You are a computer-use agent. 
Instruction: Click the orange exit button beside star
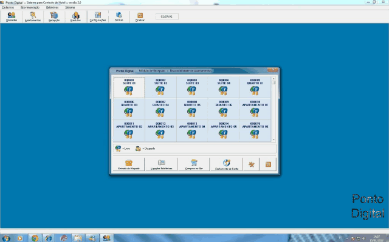[x=268, y=164]
